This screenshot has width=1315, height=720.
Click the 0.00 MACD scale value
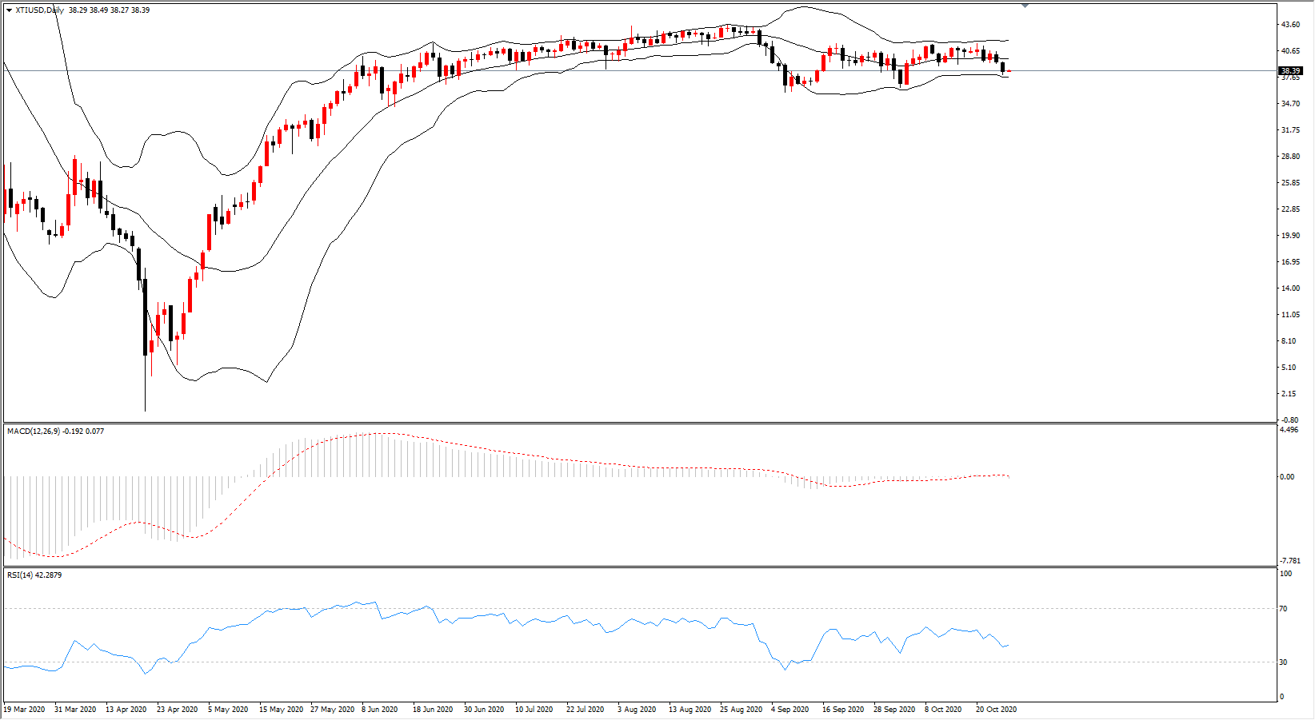[1287, 477]
